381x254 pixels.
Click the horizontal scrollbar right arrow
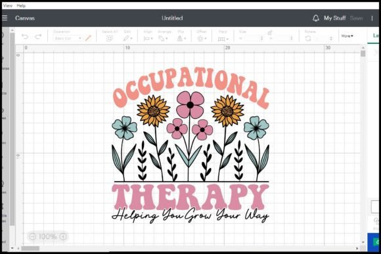tap(357, 248)
